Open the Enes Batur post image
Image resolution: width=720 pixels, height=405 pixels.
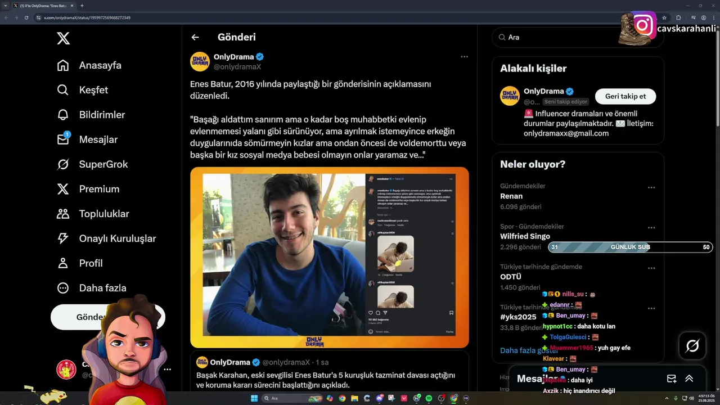pyautogui.click(x=330, y=257)
